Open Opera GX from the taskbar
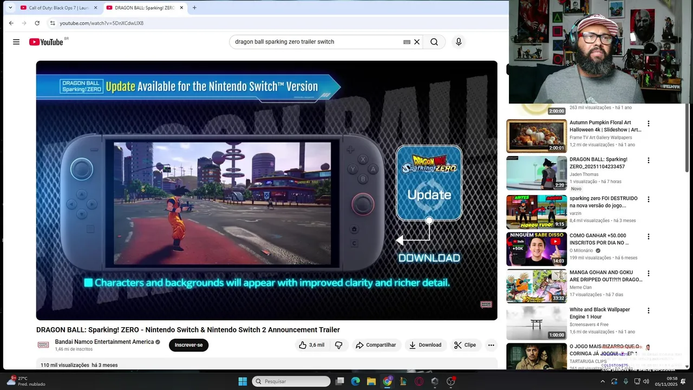 [419, 381]
